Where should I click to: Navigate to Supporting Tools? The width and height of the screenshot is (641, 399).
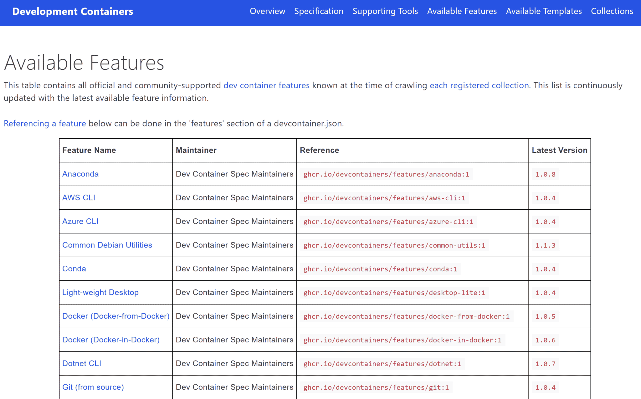pos(385,11)
